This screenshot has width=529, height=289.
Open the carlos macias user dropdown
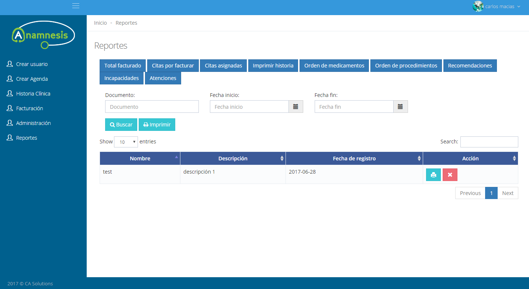497,6
